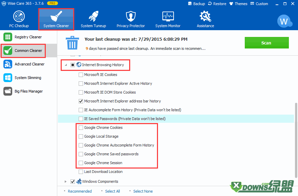Click the Big Files Manager folder icon

(8, 91)
